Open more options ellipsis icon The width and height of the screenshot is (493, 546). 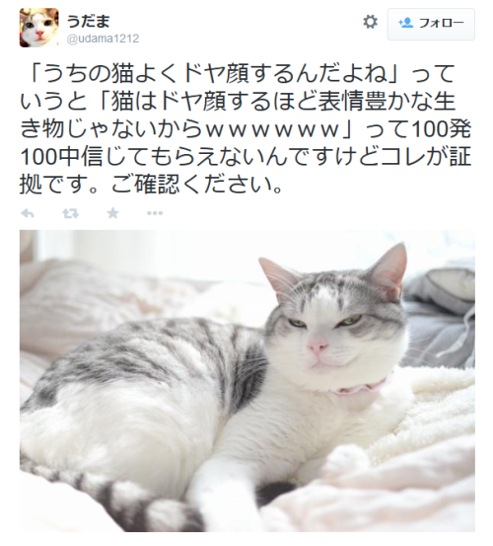[x=155, y=213]
